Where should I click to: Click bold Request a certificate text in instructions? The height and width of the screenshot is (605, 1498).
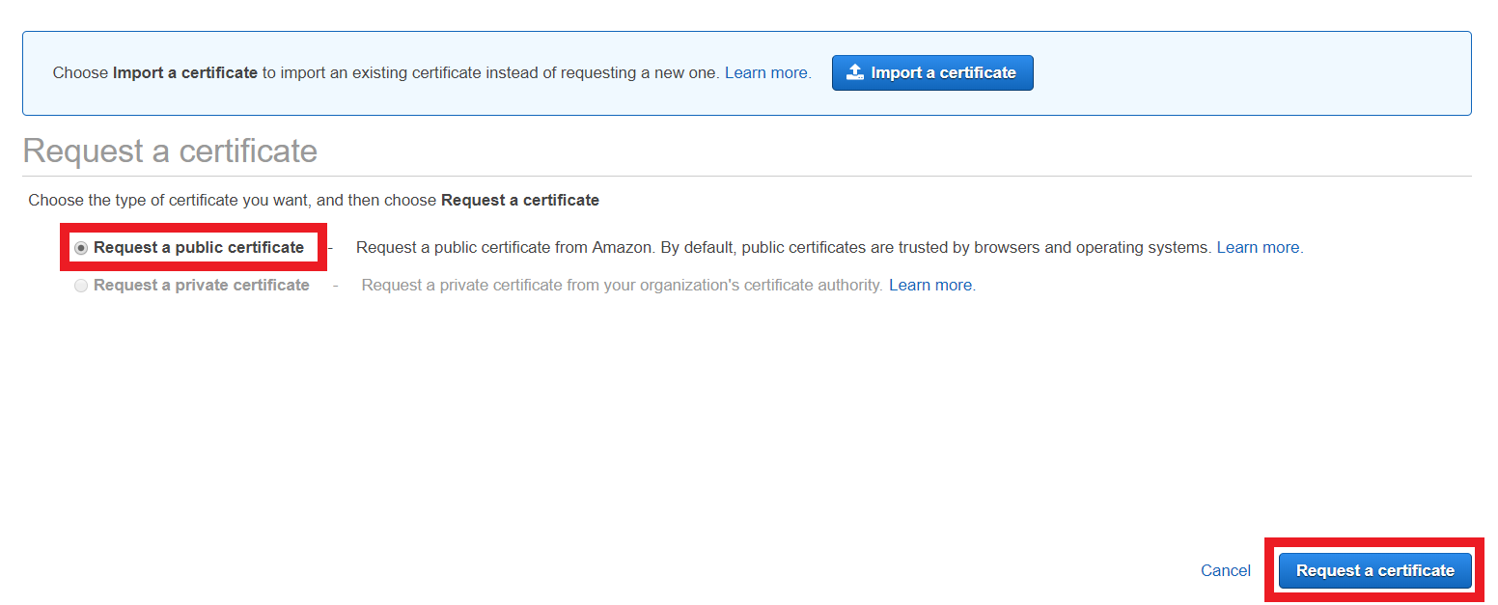[519, 201]
